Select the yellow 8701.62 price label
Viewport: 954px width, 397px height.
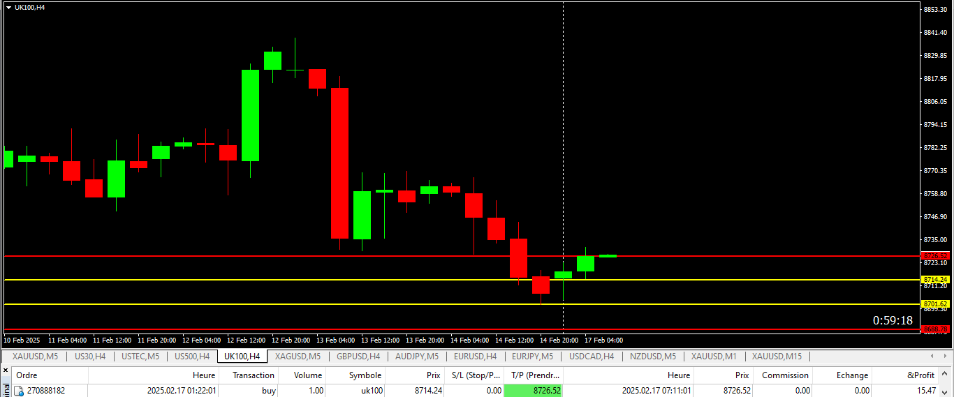[x=935, y=304]
